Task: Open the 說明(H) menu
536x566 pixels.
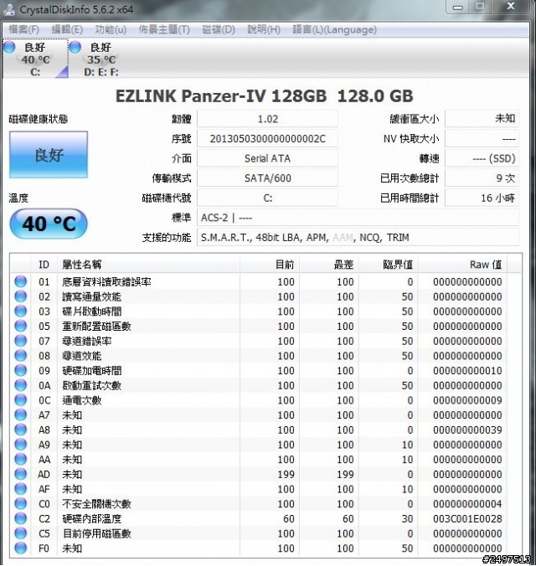Action: coord(264,29)
